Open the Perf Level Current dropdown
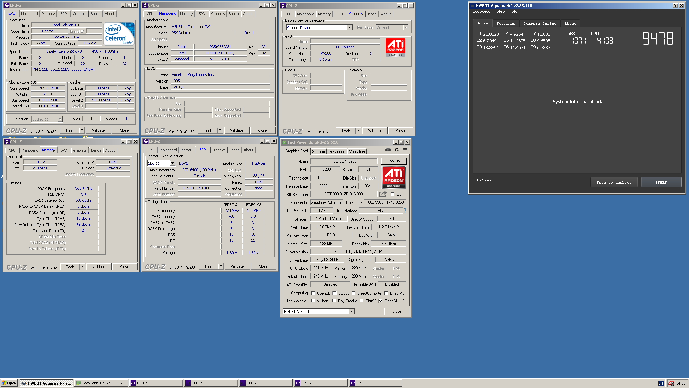 (x=405, y=28)
